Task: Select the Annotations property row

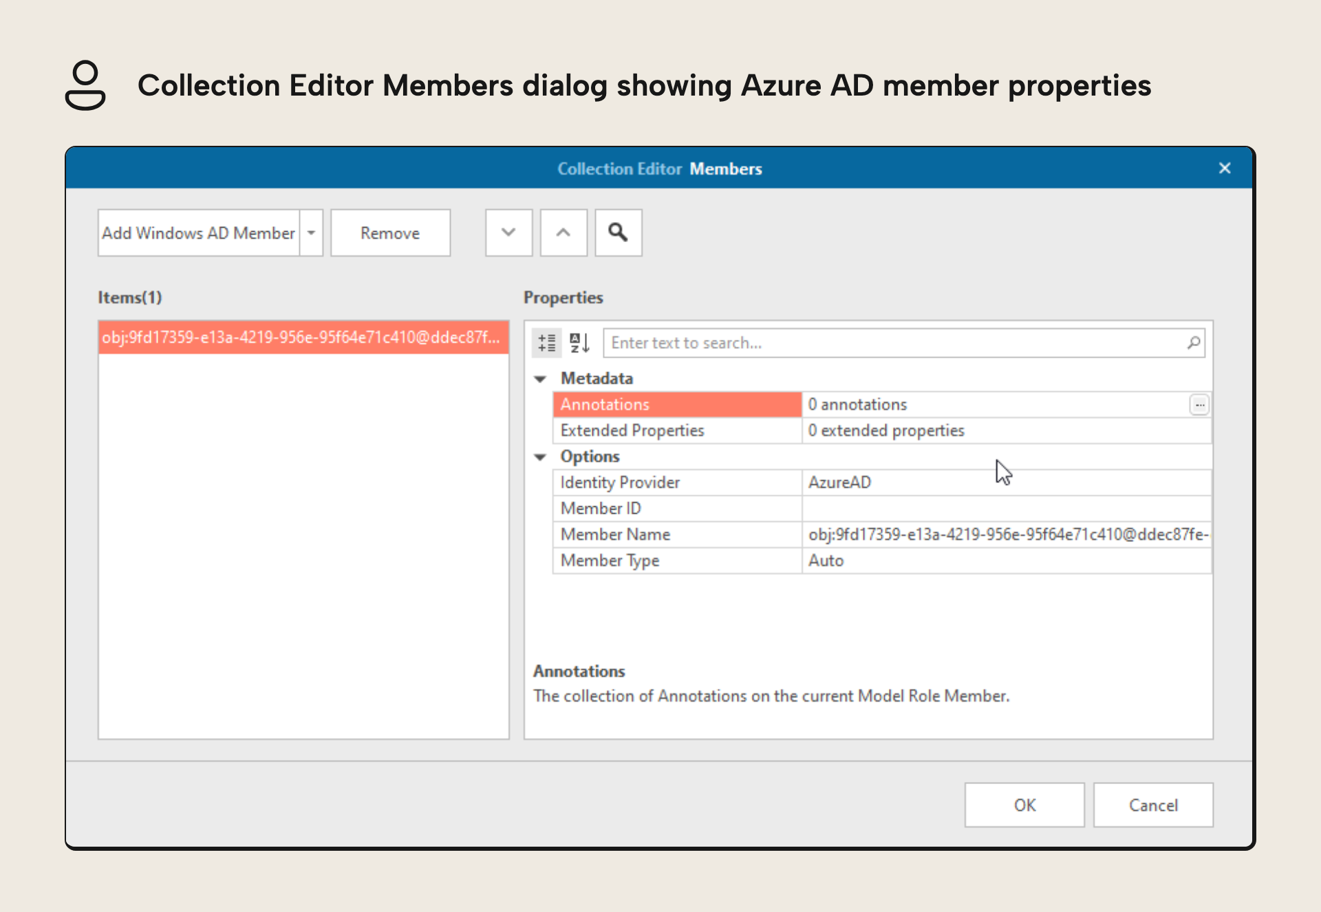Action: (x=677, y=404)
